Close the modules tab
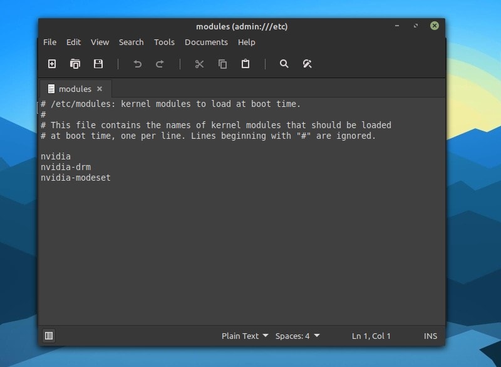Screen dimensions: 501x367 click(100, 89)
